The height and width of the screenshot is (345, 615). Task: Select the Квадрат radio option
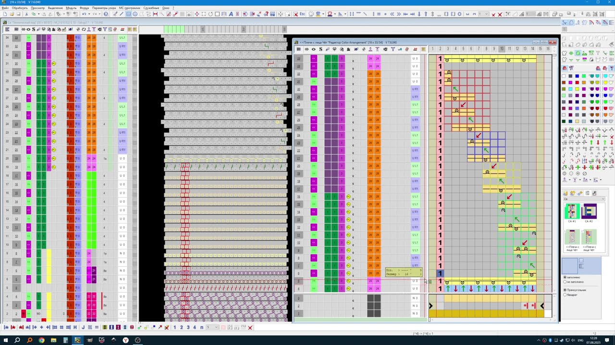(565, 295)
